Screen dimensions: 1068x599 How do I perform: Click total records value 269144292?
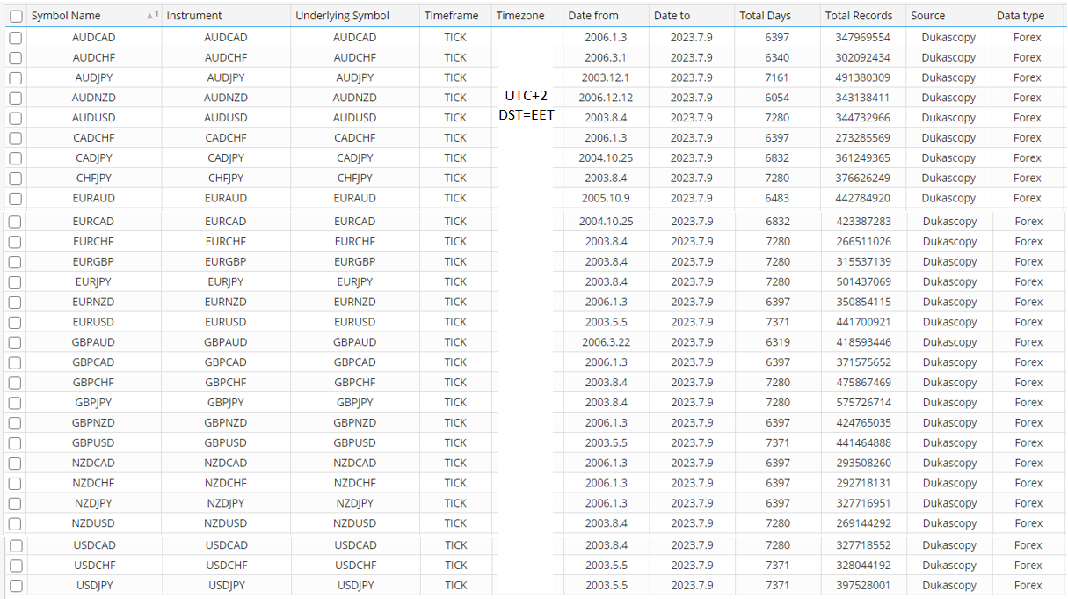click(863, 524)
